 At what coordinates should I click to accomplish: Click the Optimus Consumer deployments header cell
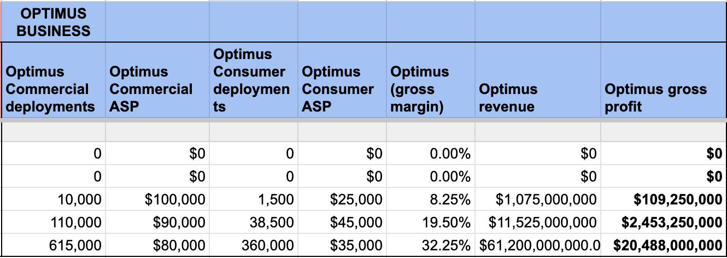[x=253, y=80]
